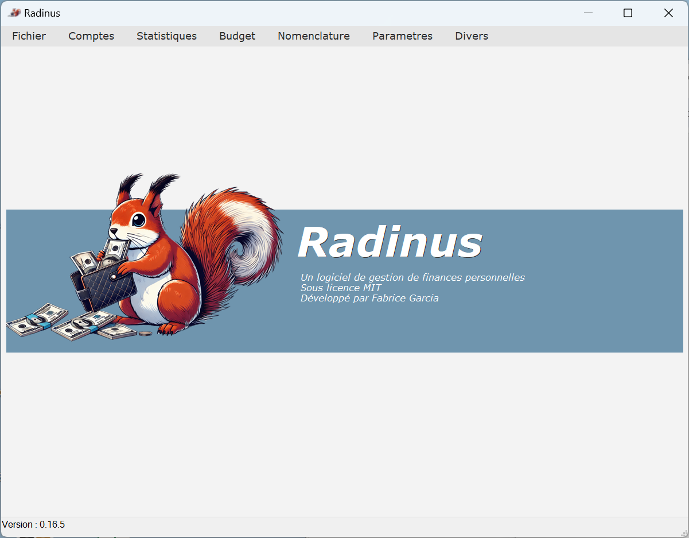This screenshot has height=538, width=689.
Task: Close the Radinus window
Action: pos(668,13)
